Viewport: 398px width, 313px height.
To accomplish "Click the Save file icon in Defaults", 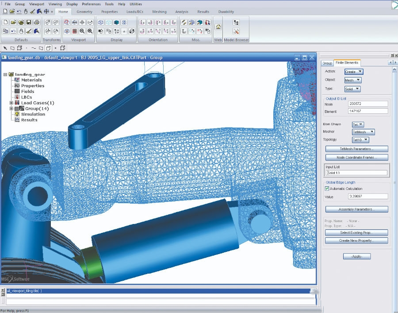I will pyautogui.click(x=29, y=22).
